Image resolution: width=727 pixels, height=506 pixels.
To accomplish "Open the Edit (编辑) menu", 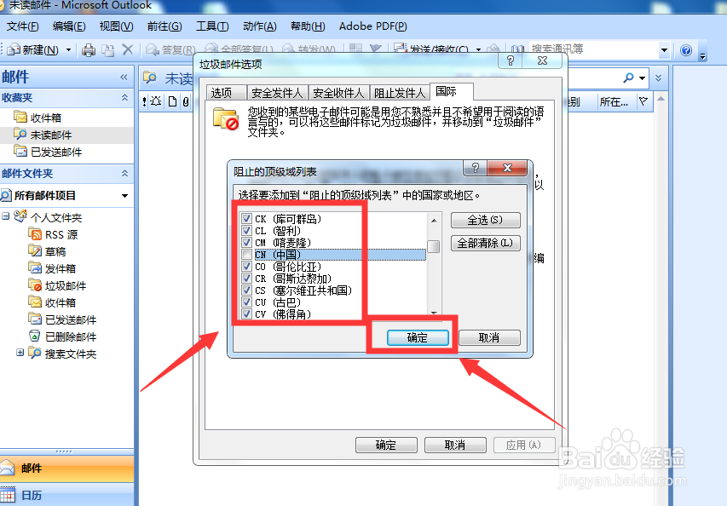I will pyautogui.click(x=69, y=26).
